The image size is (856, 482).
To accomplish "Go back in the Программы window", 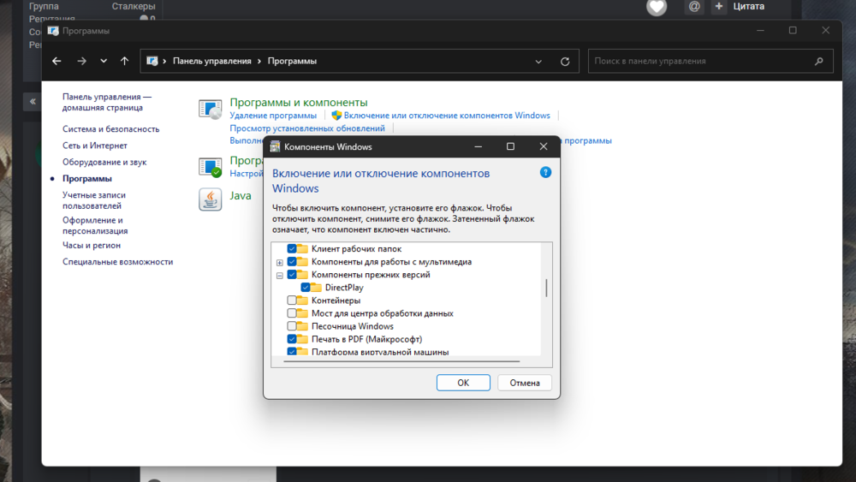I will (56, 61).
